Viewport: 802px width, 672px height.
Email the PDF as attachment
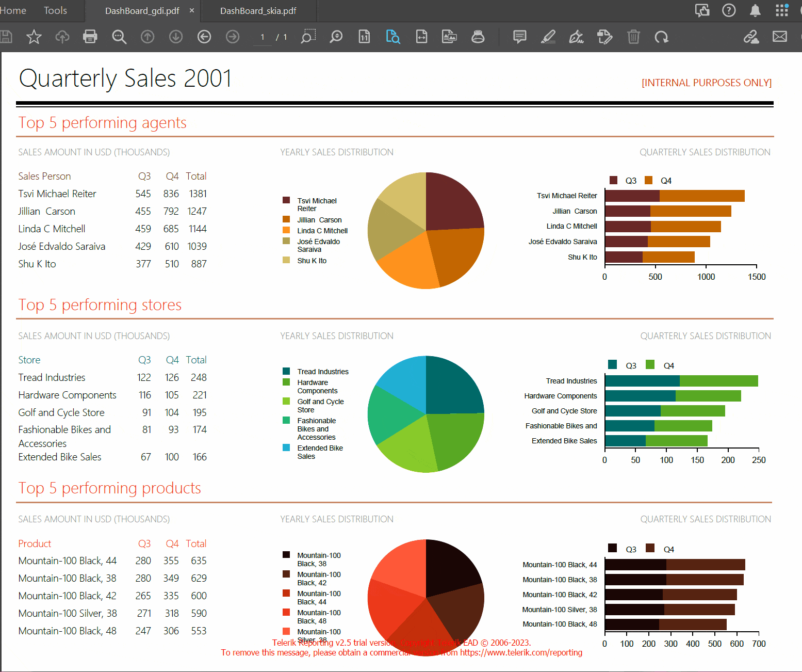click(x=780, y=37)
